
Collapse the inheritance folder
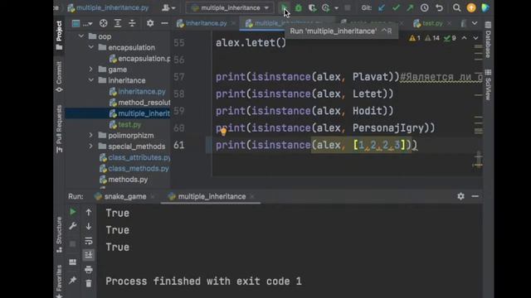pyautogui.click(x=90, y=80)
